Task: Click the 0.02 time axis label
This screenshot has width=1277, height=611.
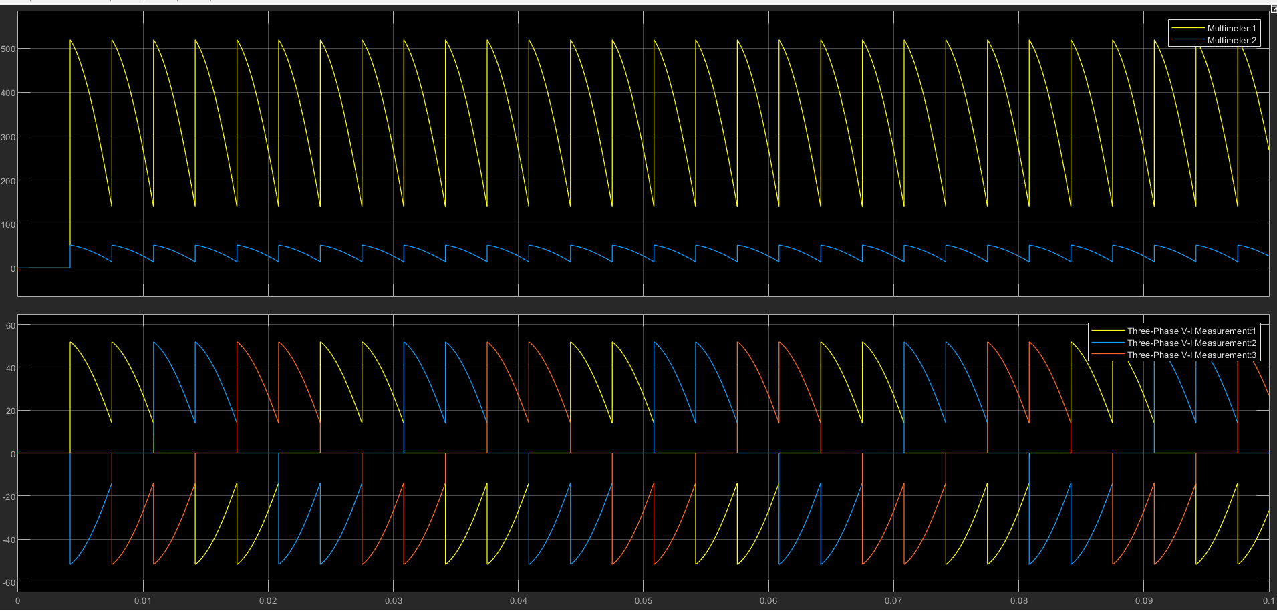Action: click(x=268, y=600)
